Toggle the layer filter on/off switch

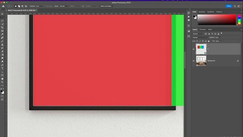(x=221, y=33)
